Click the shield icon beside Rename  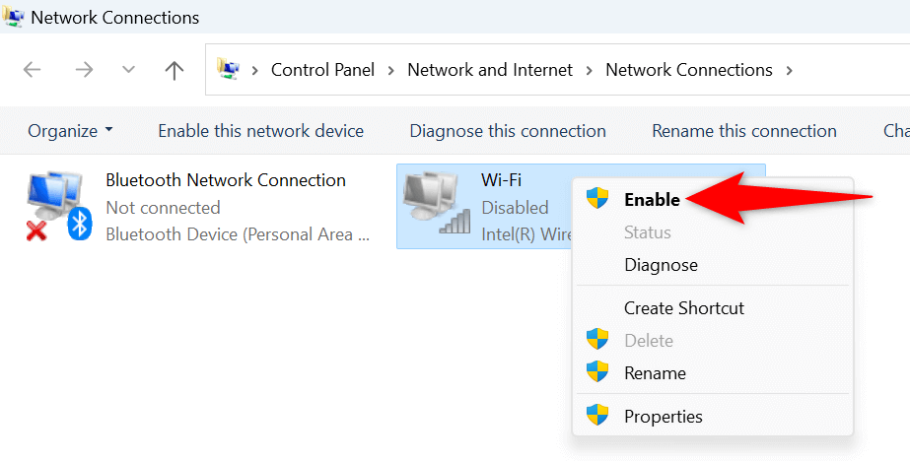(597, 373)
